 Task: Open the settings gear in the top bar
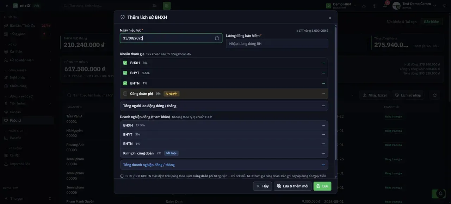click(375, 6)
